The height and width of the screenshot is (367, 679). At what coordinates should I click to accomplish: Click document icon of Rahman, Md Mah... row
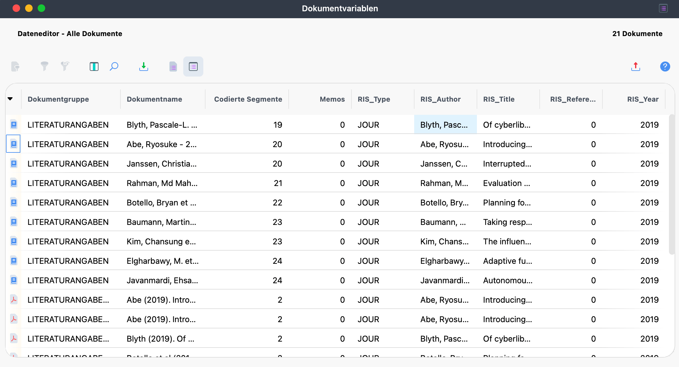point(13,183)
